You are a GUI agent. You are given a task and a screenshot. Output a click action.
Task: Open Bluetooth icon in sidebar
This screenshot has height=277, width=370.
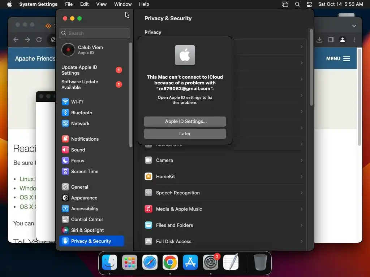(65, 113)
